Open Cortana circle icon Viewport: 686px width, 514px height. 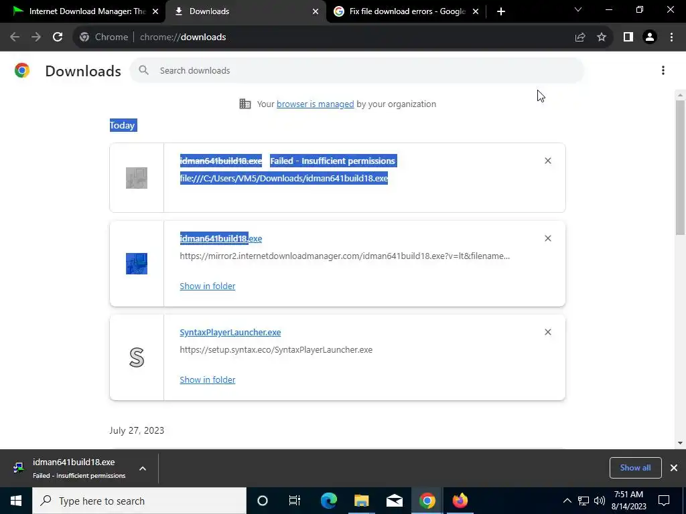click(262, 501)
